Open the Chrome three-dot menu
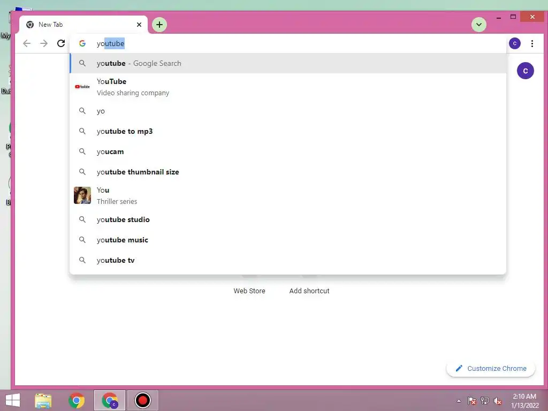Image resolution: width=548 pixels, height=411 pixels. pos(532,43)
